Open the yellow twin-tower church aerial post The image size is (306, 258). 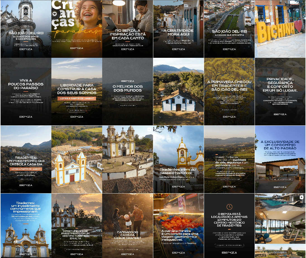tap(77, 159)
